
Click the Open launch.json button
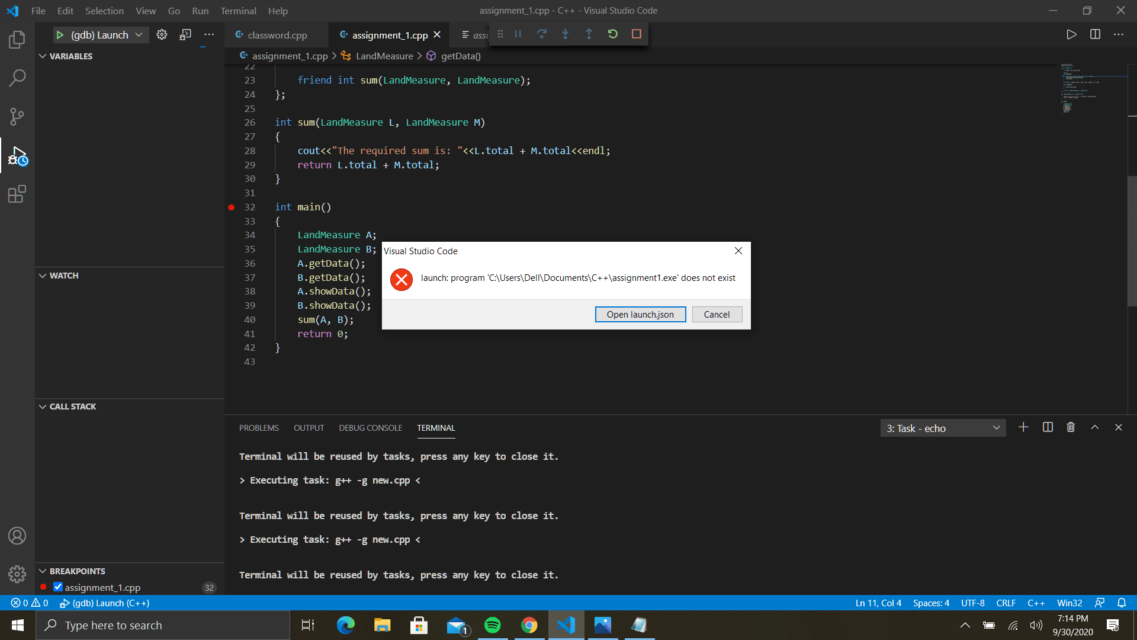click(x=640, y=315)
